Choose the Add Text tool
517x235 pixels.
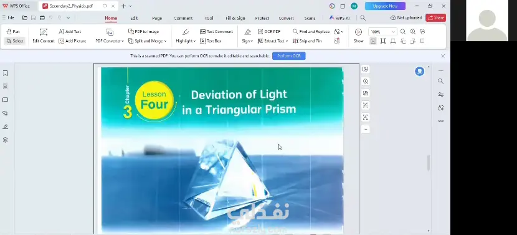70,32
